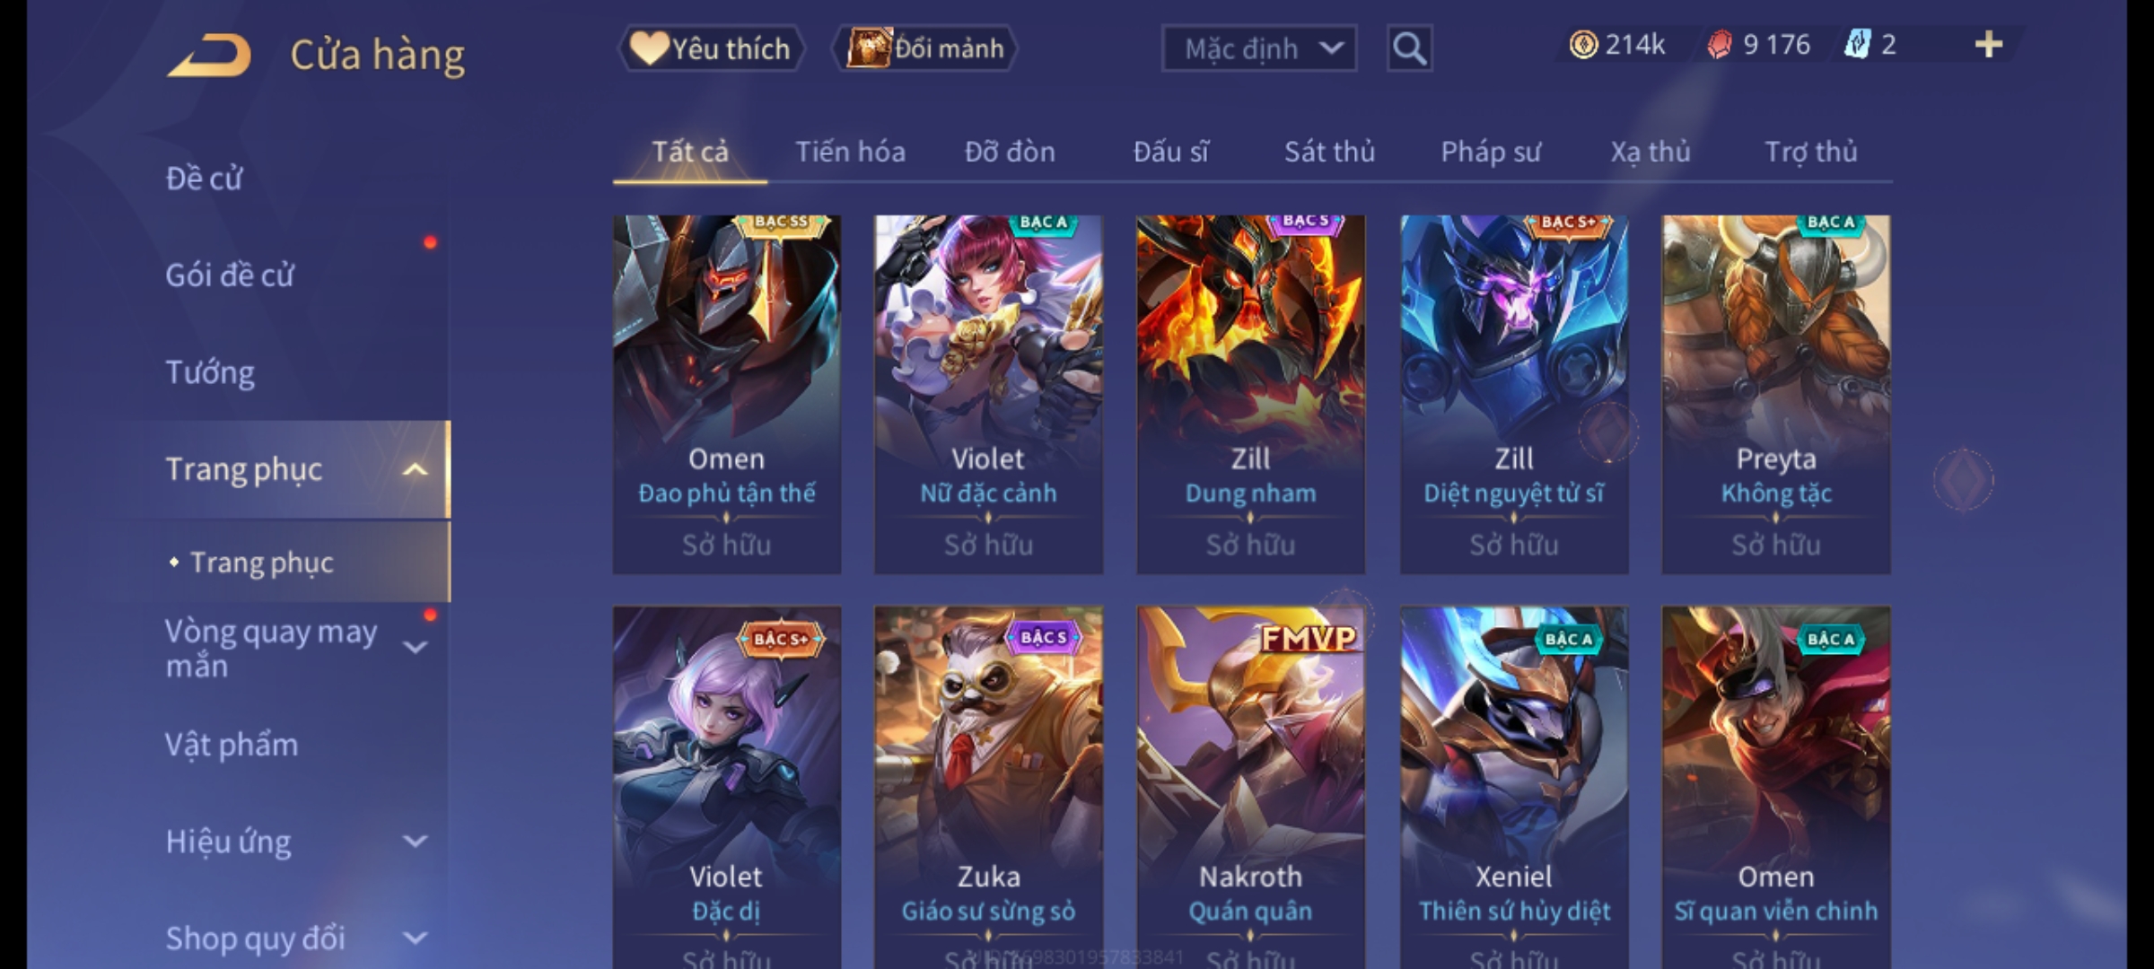
Task: Tap the red ruby currency icon
Action: click(x=1720, y=44)
